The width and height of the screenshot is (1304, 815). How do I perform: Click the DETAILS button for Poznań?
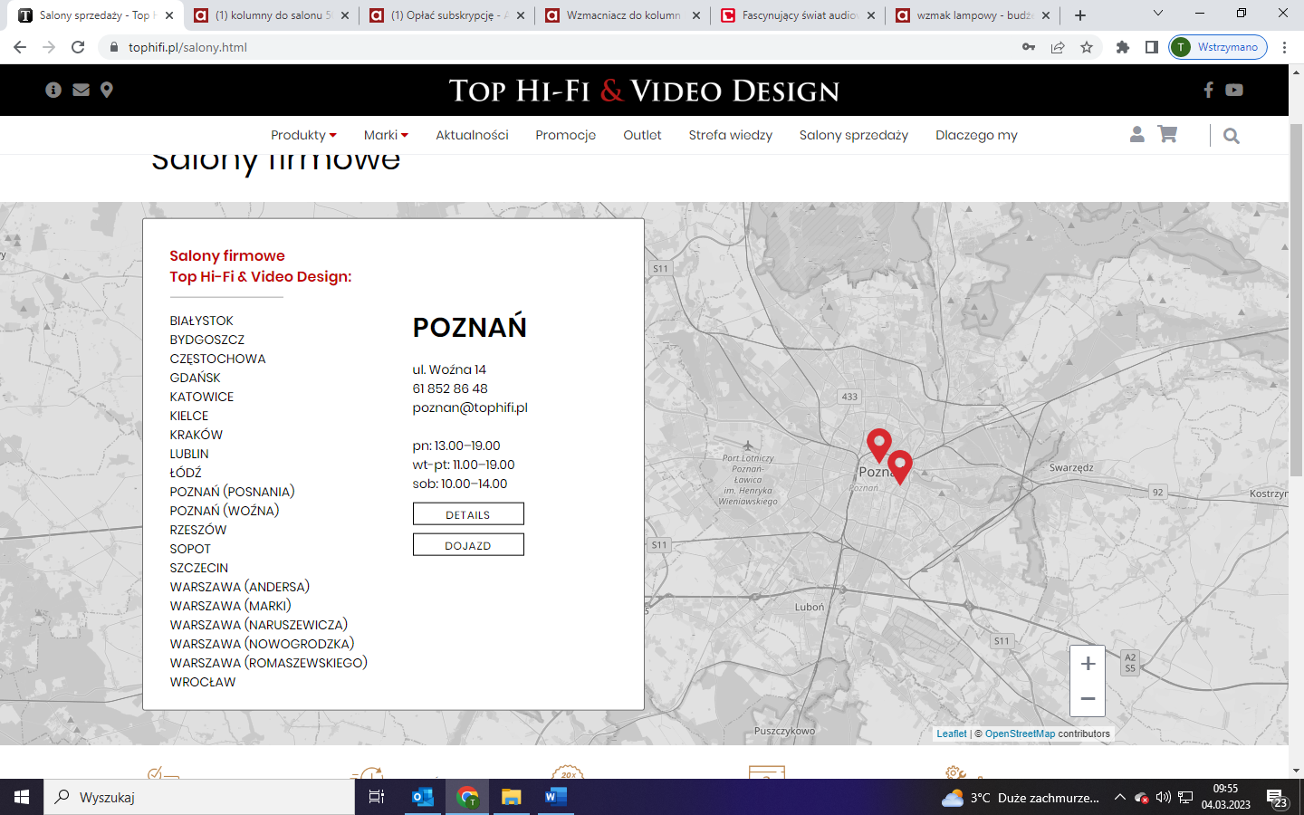click(x=468, y=514)
